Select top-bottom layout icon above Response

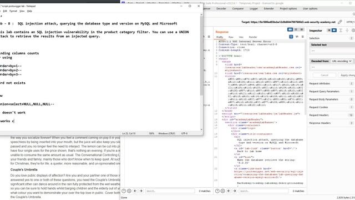[296, 29]
